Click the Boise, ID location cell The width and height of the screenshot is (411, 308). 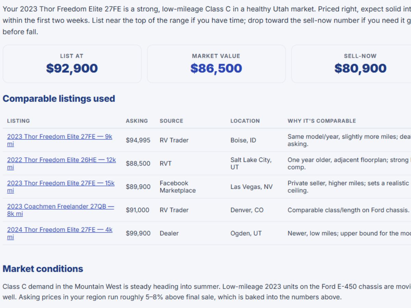(x=243, y=140)
